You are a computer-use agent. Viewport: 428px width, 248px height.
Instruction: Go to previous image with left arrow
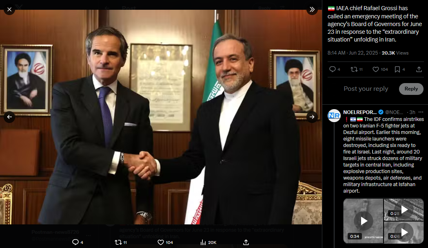point(9,117)
